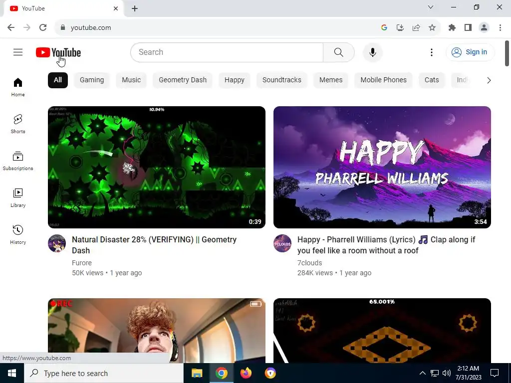The height and width of the screenshot is (383, 511).
Task: View site information lock icon
Action: pos(63,27)
